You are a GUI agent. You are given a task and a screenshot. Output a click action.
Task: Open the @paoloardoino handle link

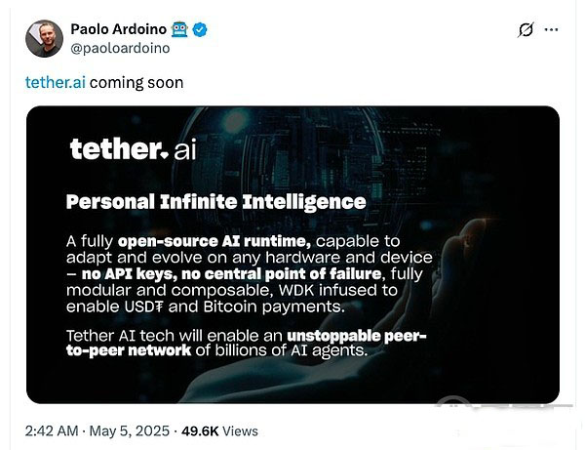[x=120, y=48]
